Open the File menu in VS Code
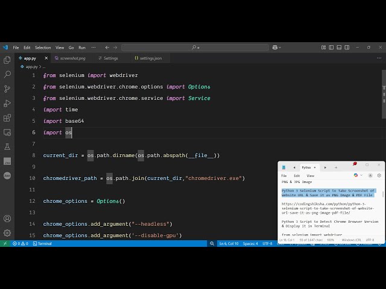Viewport: 386px width, 289px height. pyautogui.click(x=16, y=48)
